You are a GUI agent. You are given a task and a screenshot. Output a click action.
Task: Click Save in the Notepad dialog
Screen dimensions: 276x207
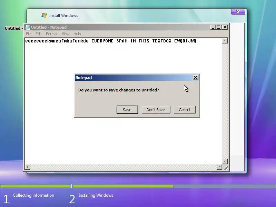[x=127, y=110]
